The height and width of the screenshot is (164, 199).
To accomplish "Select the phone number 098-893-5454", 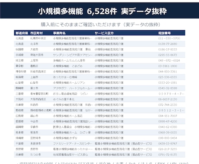I will [x=167, y=138].
